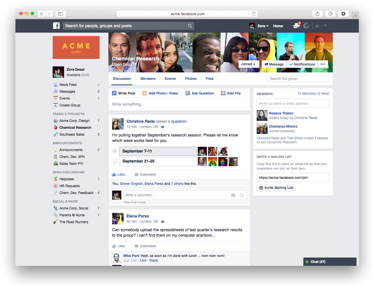Open the Photos tab

pos(191,79)
